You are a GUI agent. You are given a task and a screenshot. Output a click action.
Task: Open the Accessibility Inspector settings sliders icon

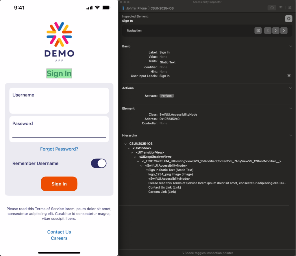point(290,8)
